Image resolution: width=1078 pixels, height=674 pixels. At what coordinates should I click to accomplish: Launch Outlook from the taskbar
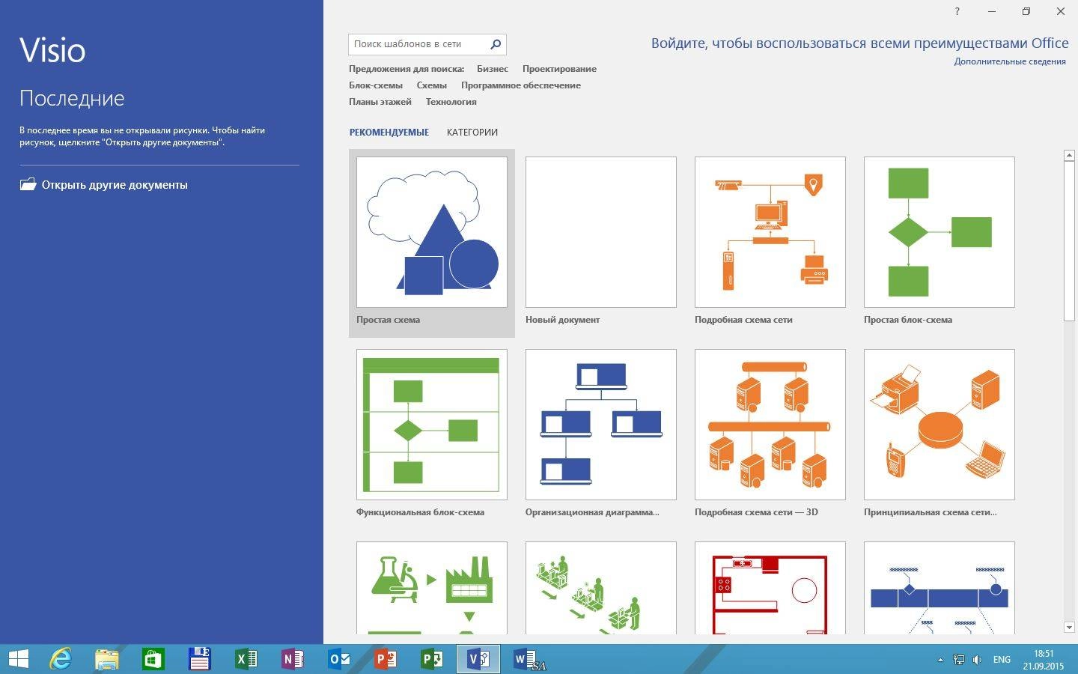[x=339, y=659]
